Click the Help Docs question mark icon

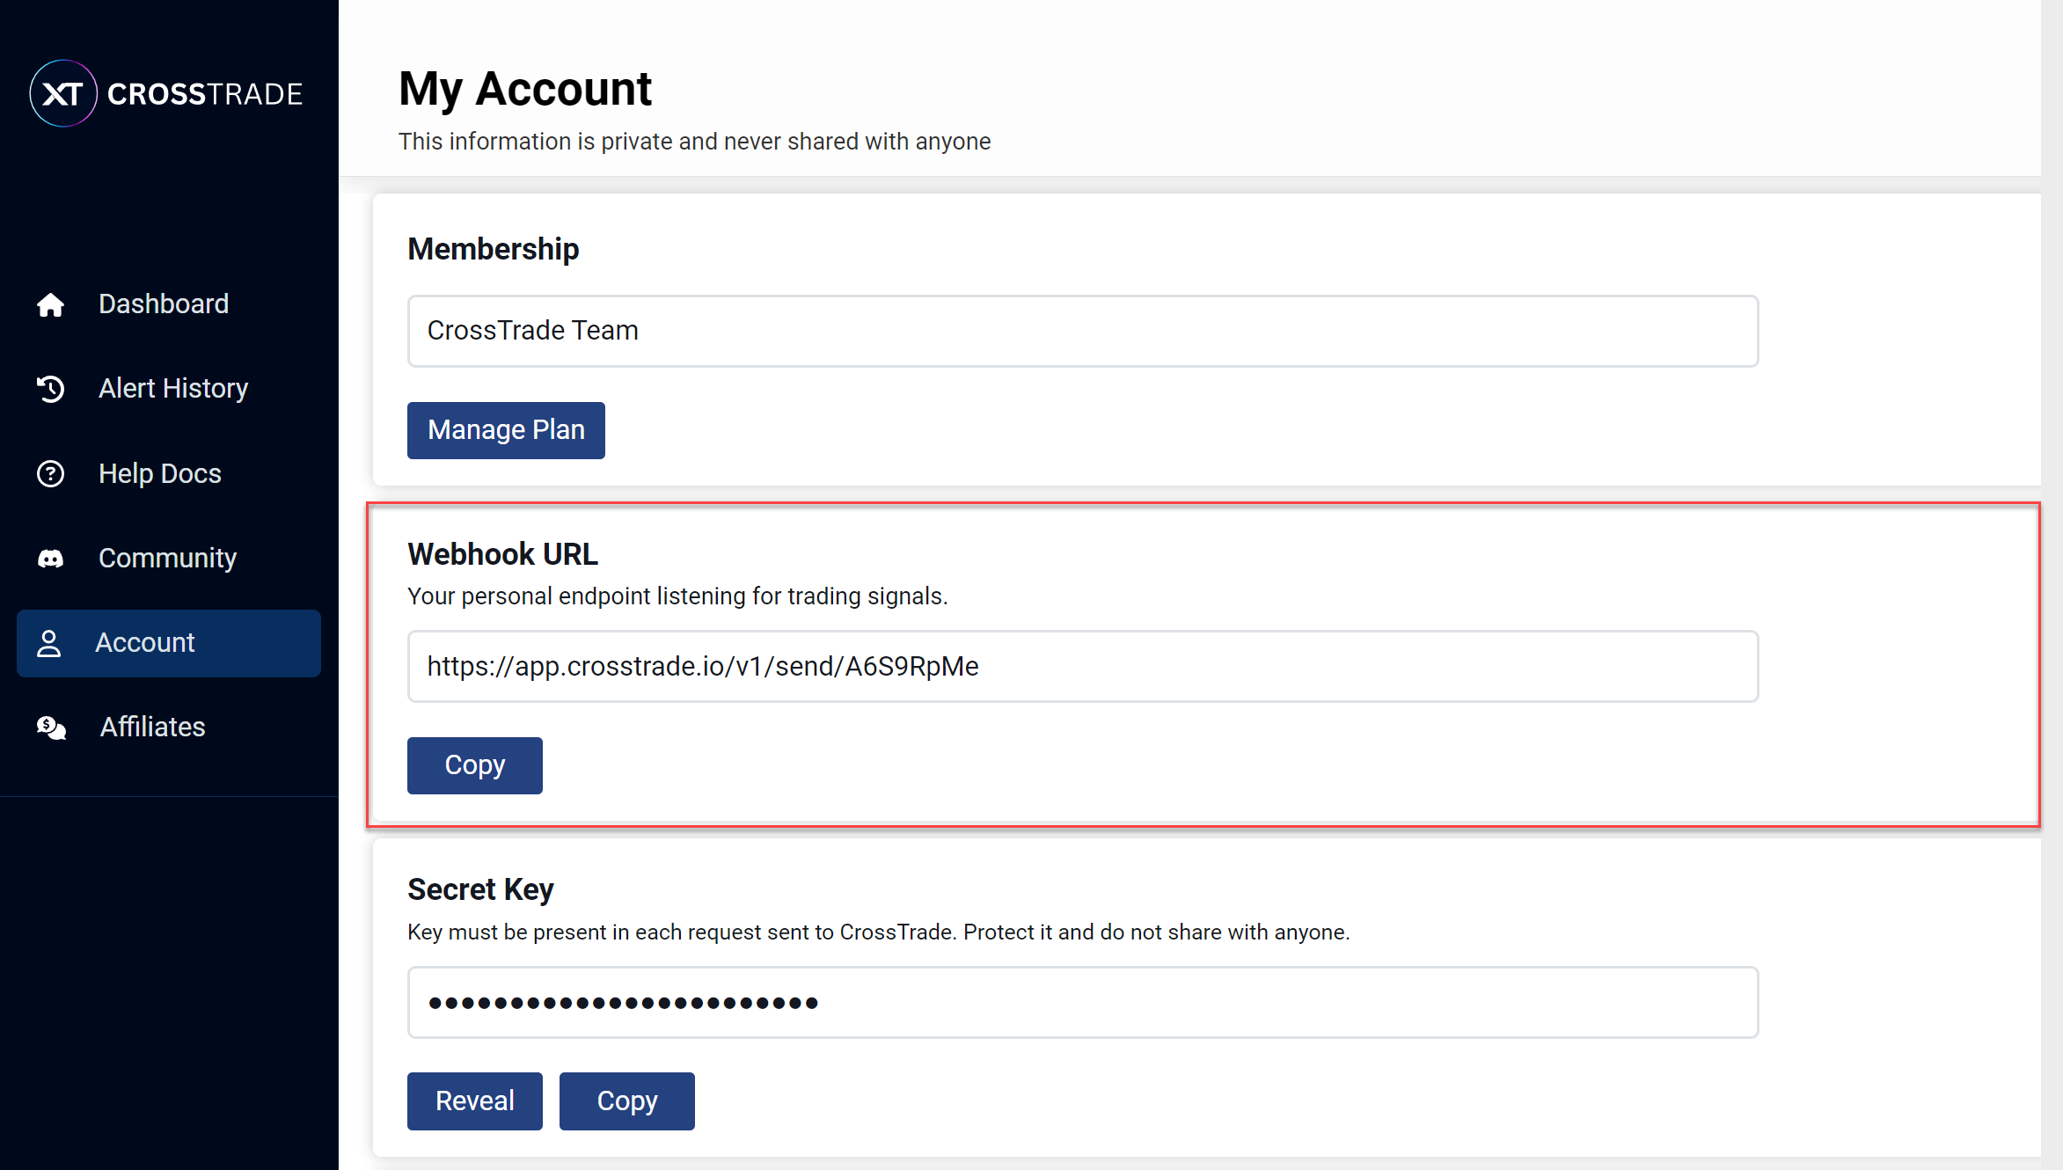coord(50,473)
